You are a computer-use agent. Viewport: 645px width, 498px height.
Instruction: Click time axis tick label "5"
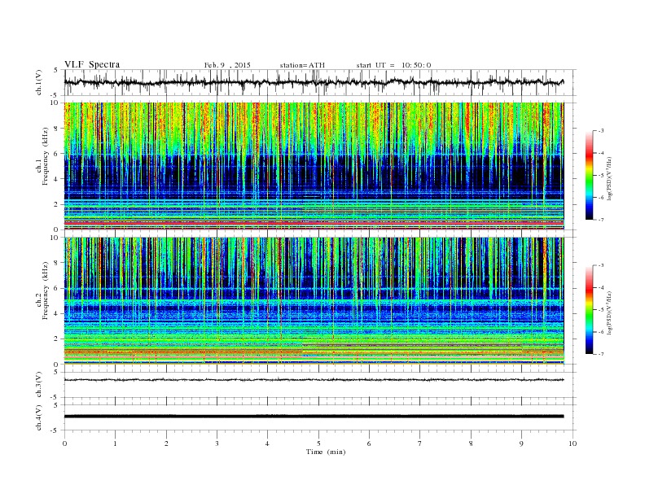click(318, 443)
